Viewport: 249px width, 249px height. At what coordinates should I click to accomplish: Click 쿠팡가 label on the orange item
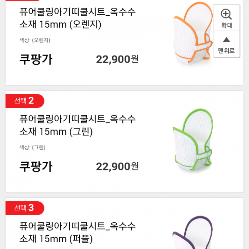(x=36, y=59)
